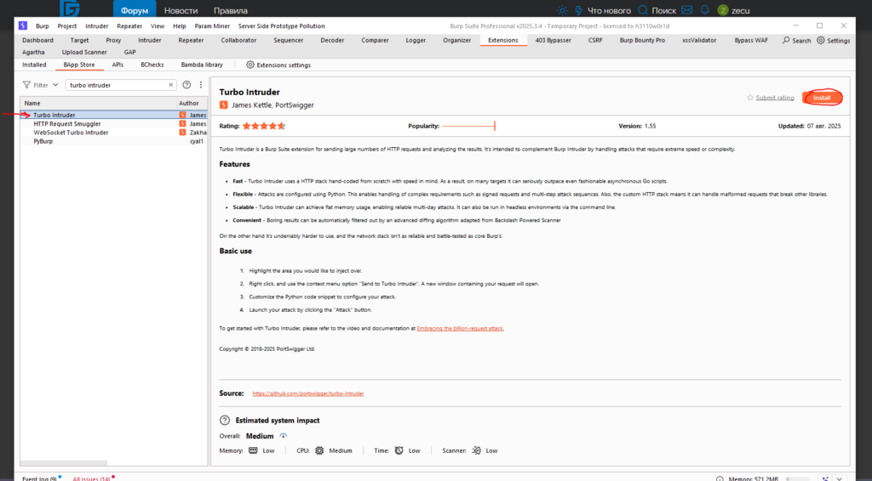Sort by the Name column header
The height and width of the screenshot is (481, 872).
coord(98,103)
